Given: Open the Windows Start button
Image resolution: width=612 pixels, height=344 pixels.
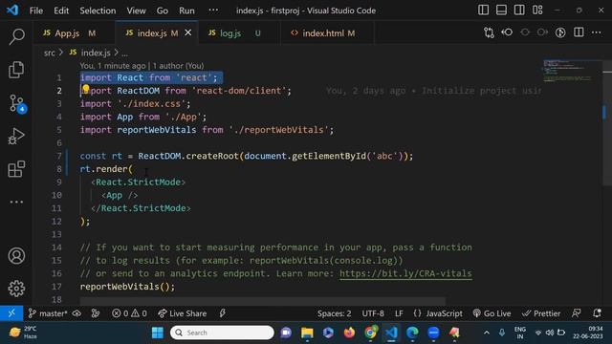Looking at the screenshot, I should click(158, 333).
